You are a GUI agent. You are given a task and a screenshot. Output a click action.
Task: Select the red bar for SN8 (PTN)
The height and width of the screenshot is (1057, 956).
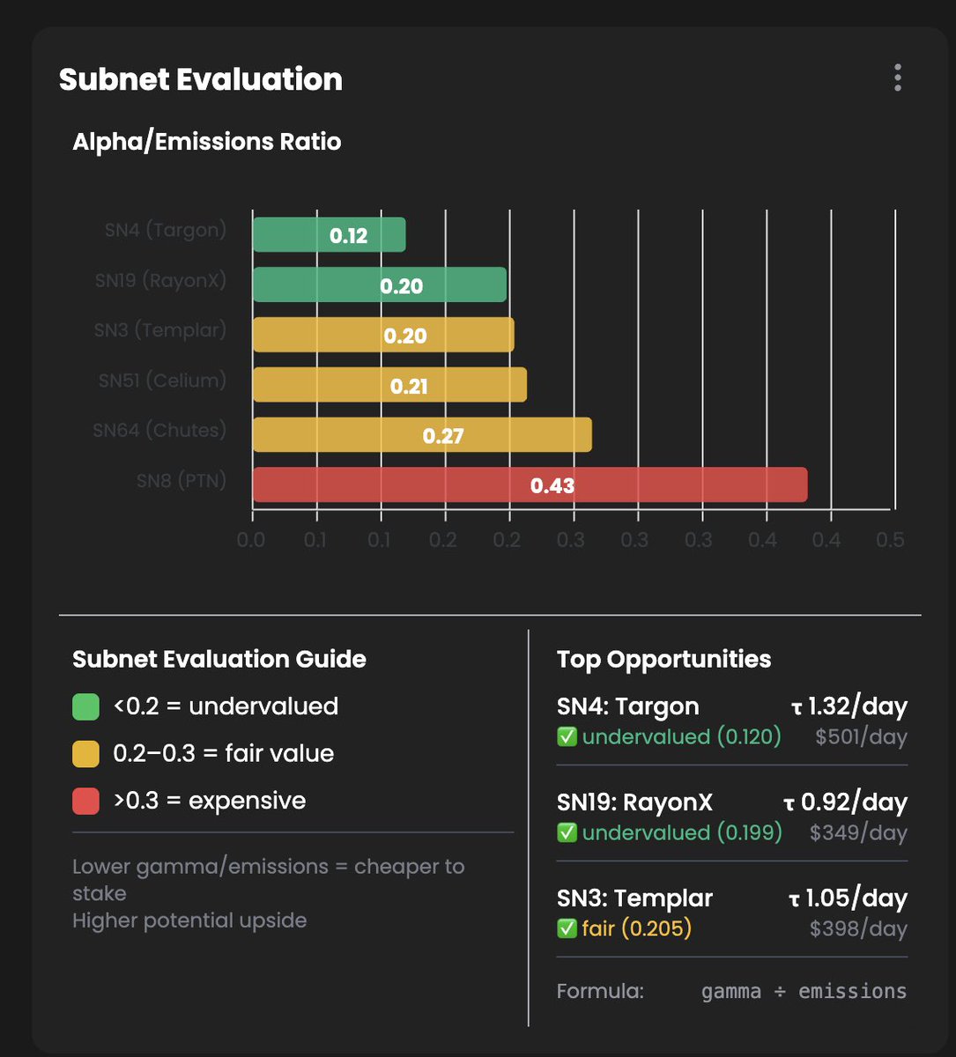(529, 485)
